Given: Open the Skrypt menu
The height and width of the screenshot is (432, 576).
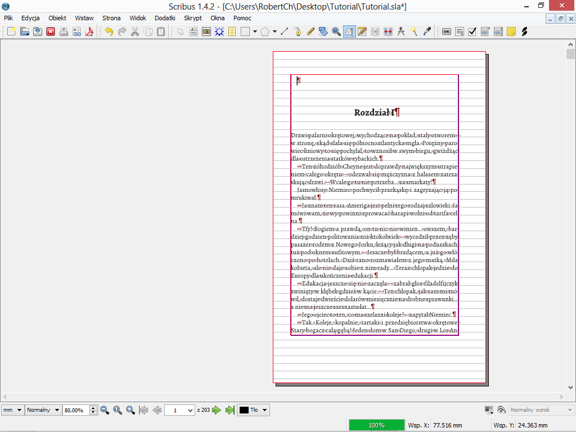Looking at the screenshot, I should coord(193,18).
